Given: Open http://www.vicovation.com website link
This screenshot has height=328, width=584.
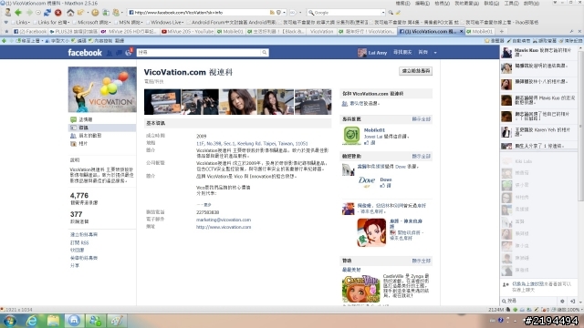Looking at the screenshot, I should (x=224, y=227).
